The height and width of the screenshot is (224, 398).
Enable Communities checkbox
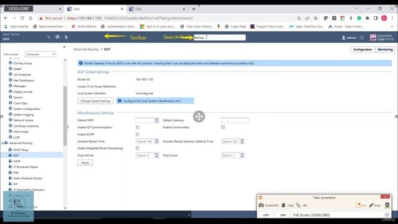tap(223, 127)
